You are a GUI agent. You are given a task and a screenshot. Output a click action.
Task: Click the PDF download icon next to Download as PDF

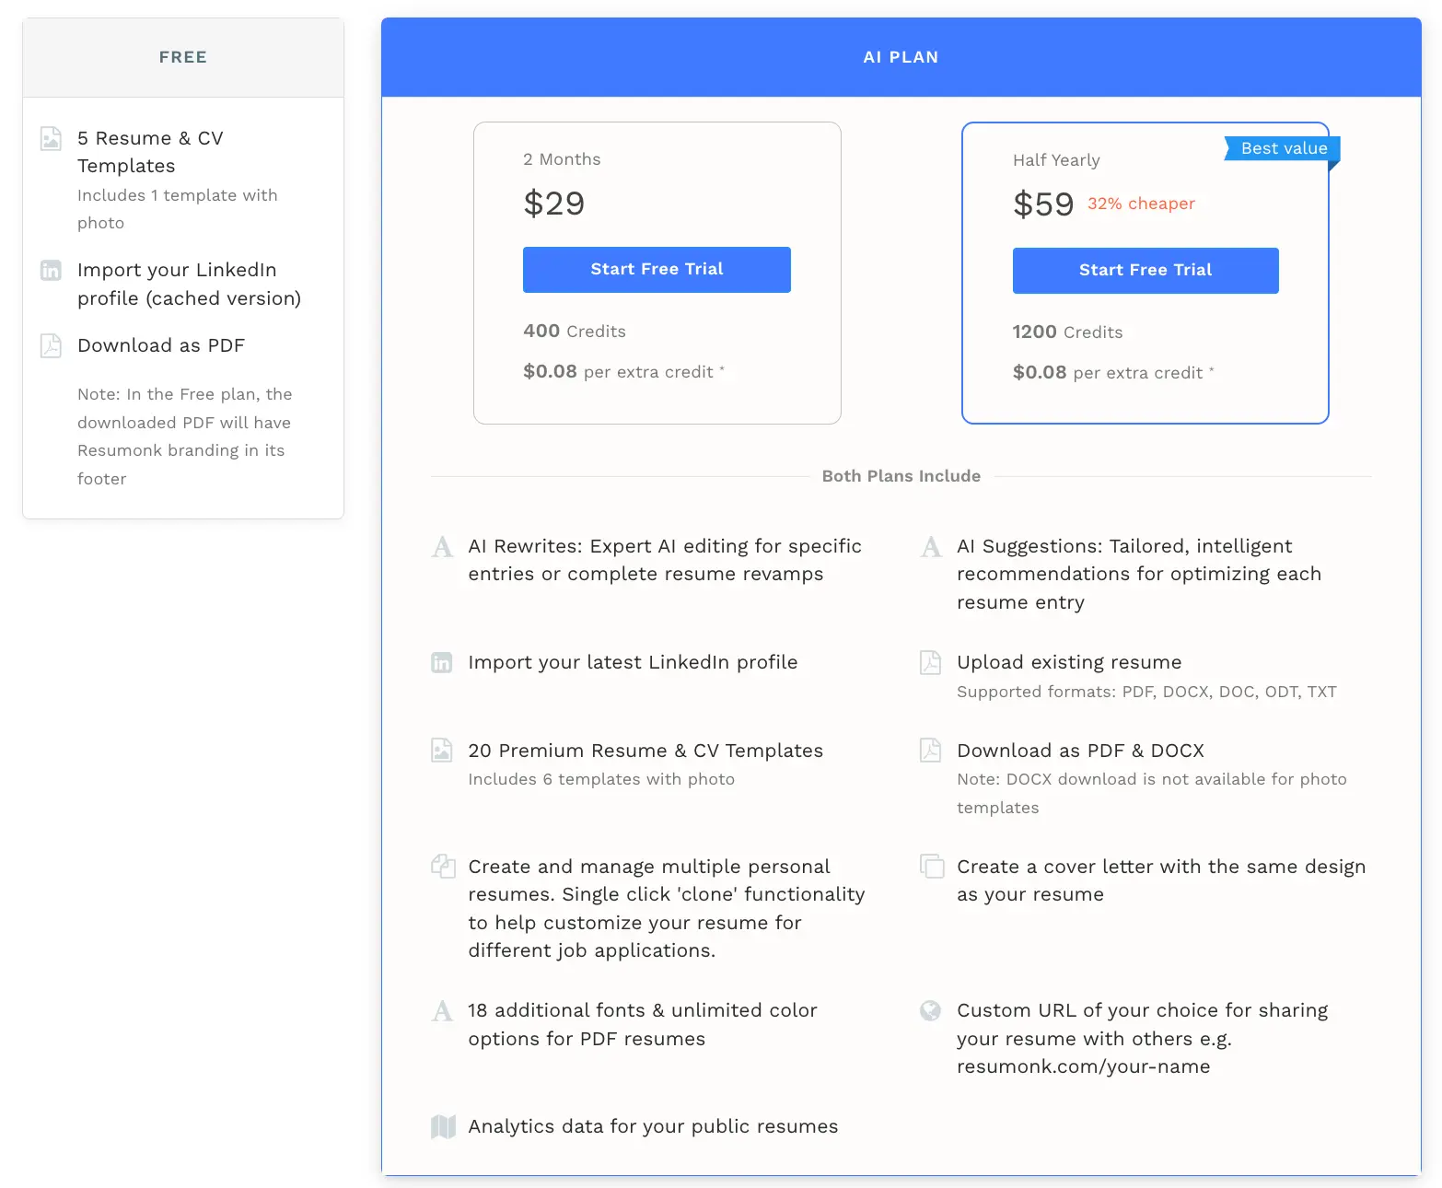coord(51,346)
